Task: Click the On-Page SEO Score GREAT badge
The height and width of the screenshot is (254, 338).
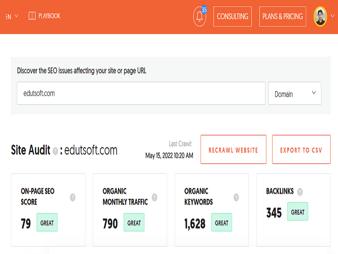Action: pos(47,222)
